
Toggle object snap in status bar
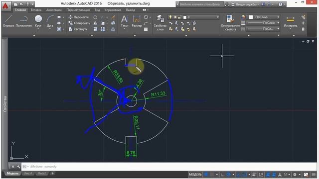pos(244,175)
